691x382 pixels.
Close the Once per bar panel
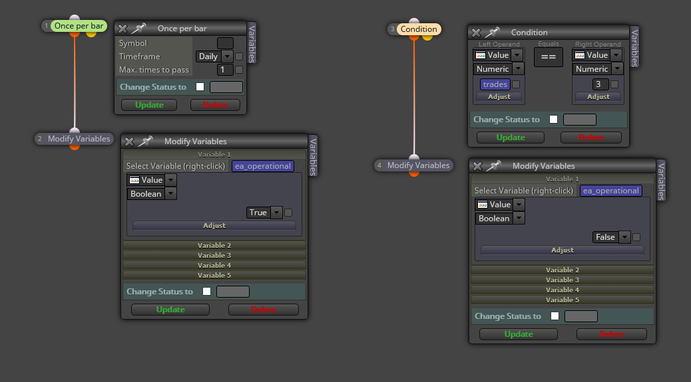pos(122,29)
